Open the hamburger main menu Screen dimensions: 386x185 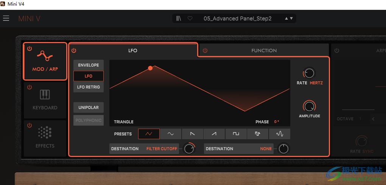coord(6,18)
